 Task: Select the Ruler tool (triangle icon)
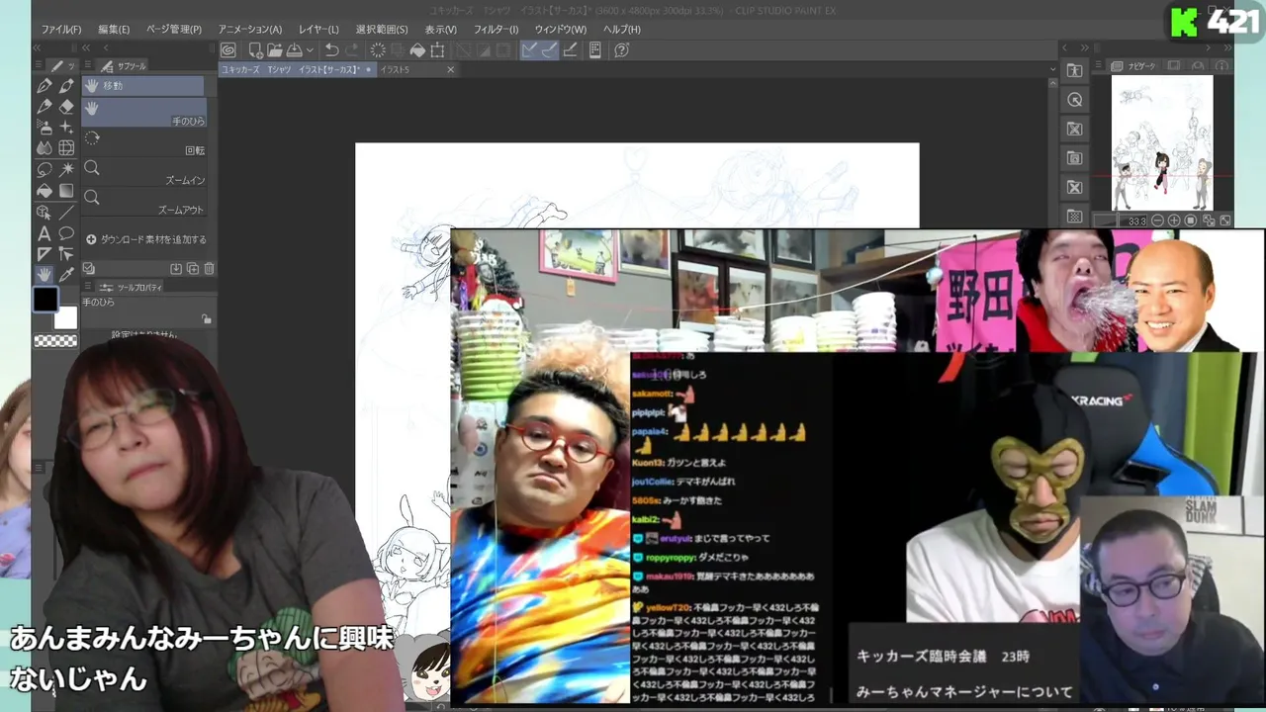tap(45, 254)
